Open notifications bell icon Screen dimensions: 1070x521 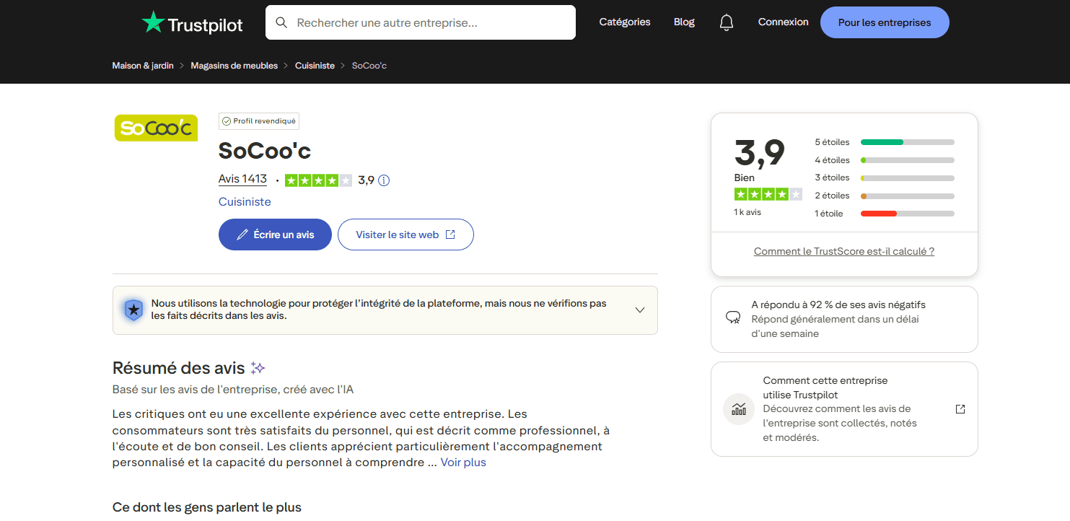click(x=726, y=23)
